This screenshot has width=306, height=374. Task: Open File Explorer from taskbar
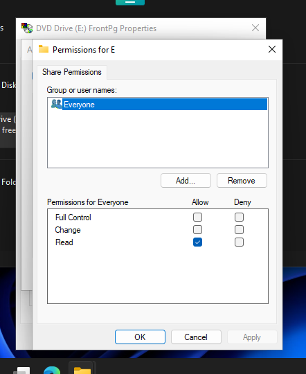[82, 368]
